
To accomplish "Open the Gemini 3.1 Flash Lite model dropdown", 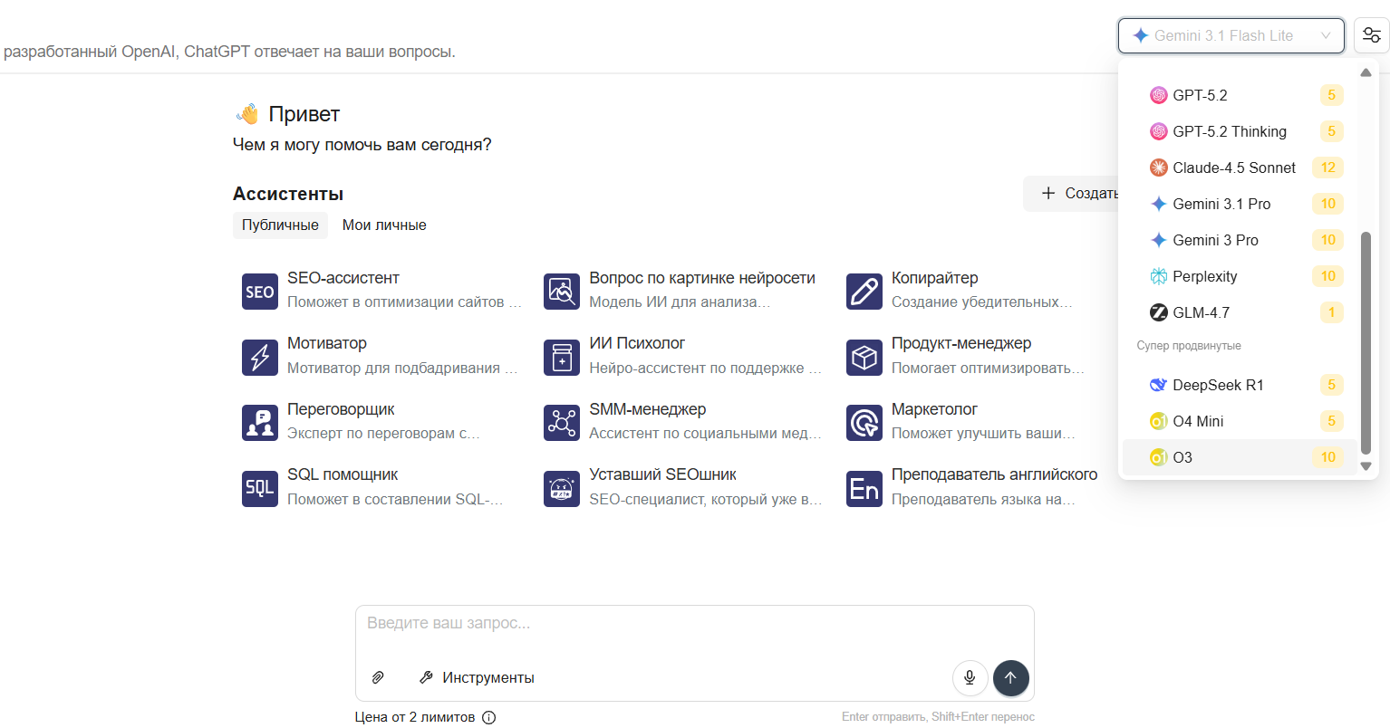I will point(1231,35).
